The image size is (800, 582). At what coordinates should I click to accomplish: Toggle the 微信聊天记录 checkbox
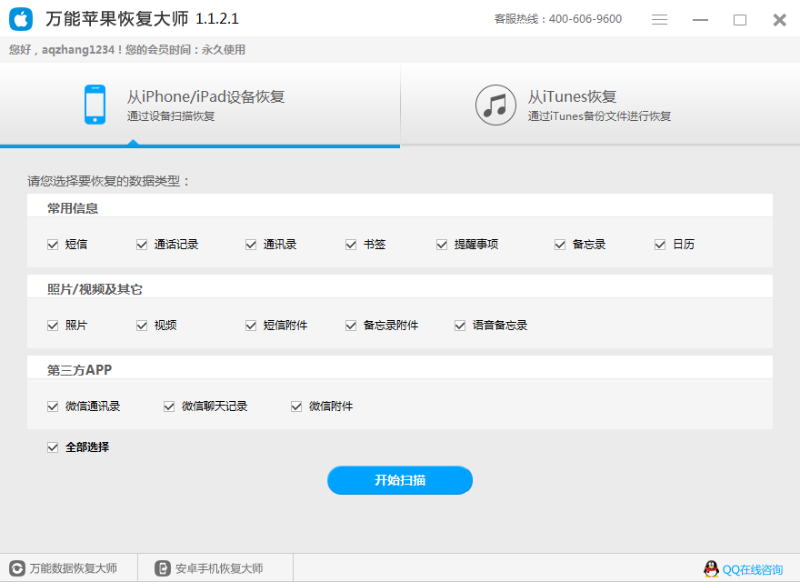click(x=168, y=406)
